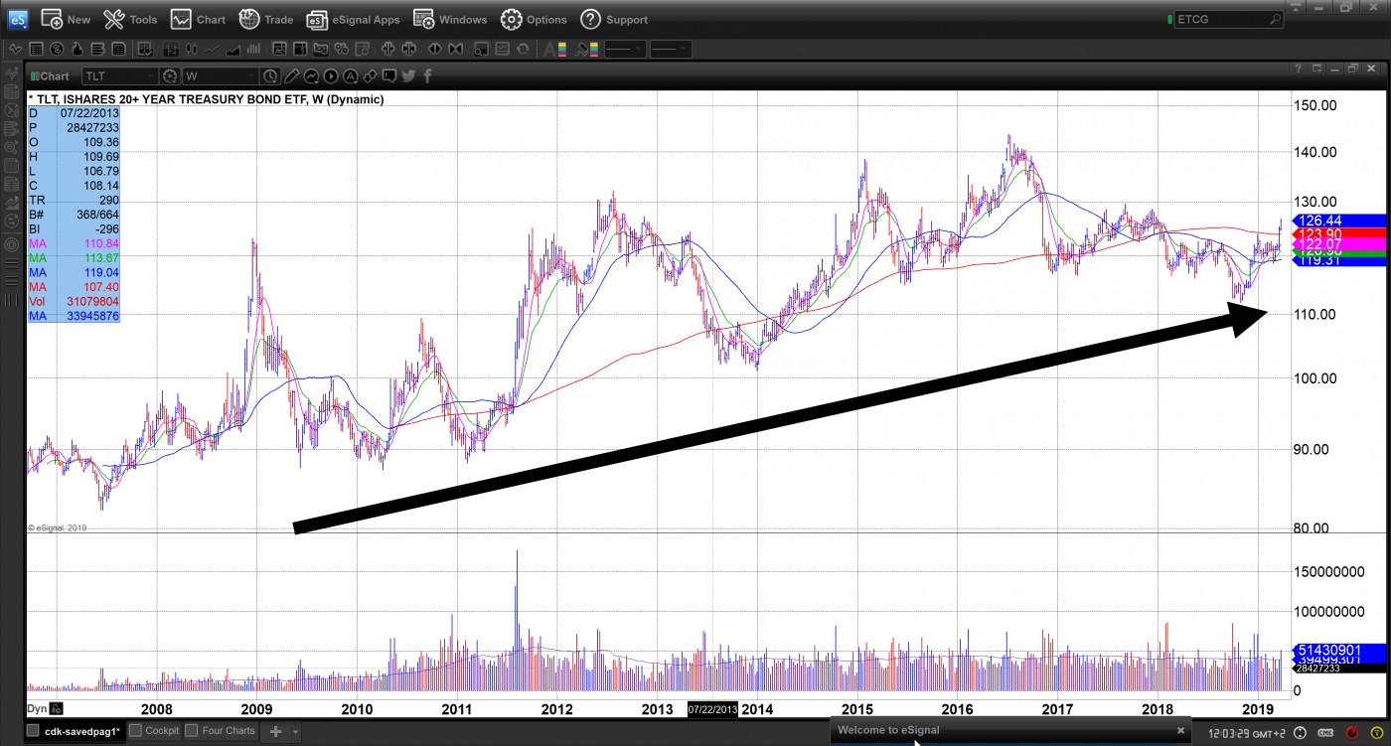Open the second line style dropdown
Screen dimensions: 1391x746
(x=671, y=49)
